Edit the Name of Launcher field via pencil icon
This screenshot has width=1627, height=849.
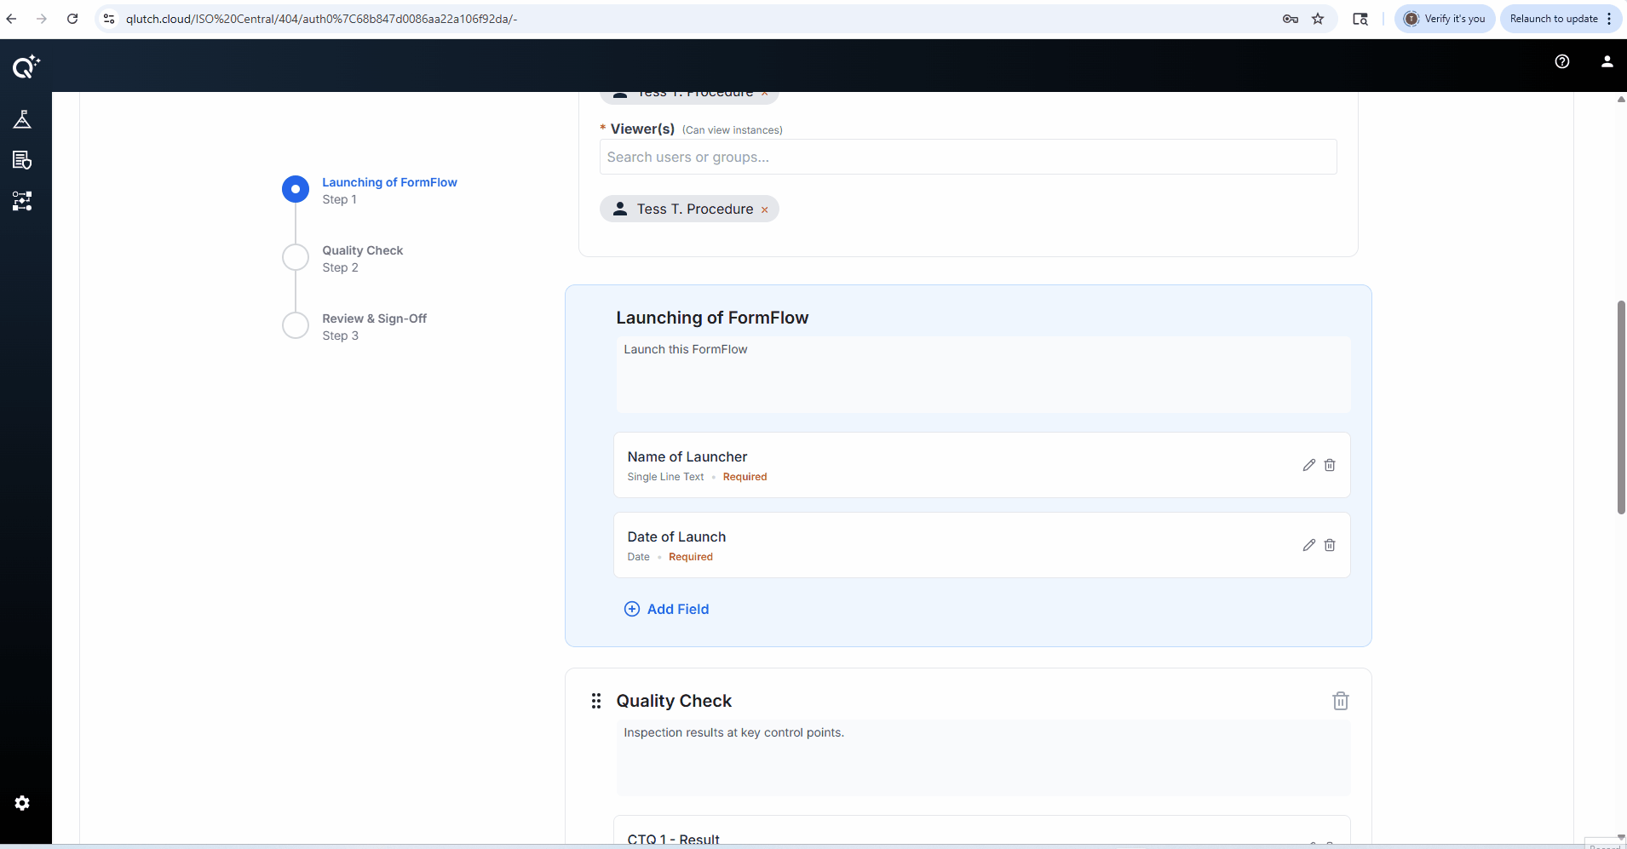click(1309, 465)
